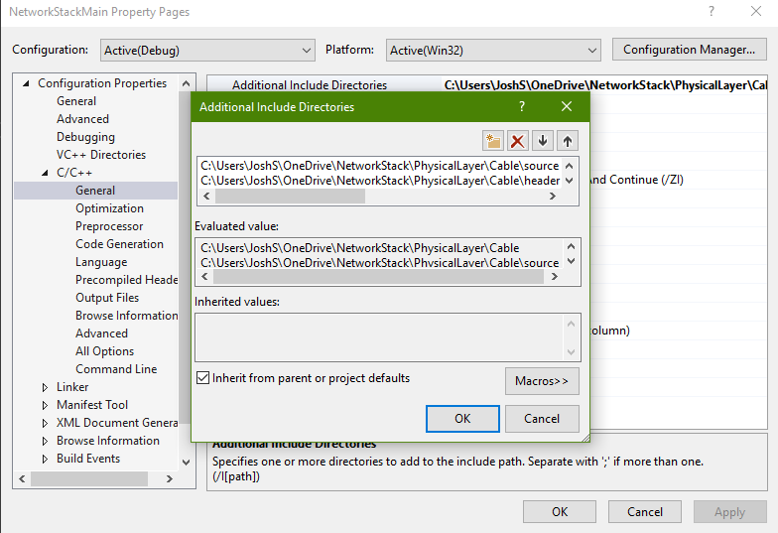The width and height of the screenshot is (778, 533).
Task: Select Advanced under Configuration Properties
Action: 83,119
